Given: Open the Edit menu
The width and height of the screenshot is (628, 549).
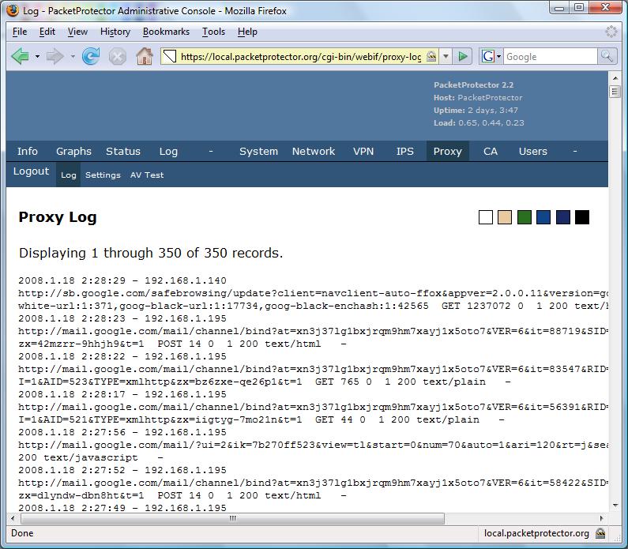Looking at the screenshot, I should coord(47,32).
